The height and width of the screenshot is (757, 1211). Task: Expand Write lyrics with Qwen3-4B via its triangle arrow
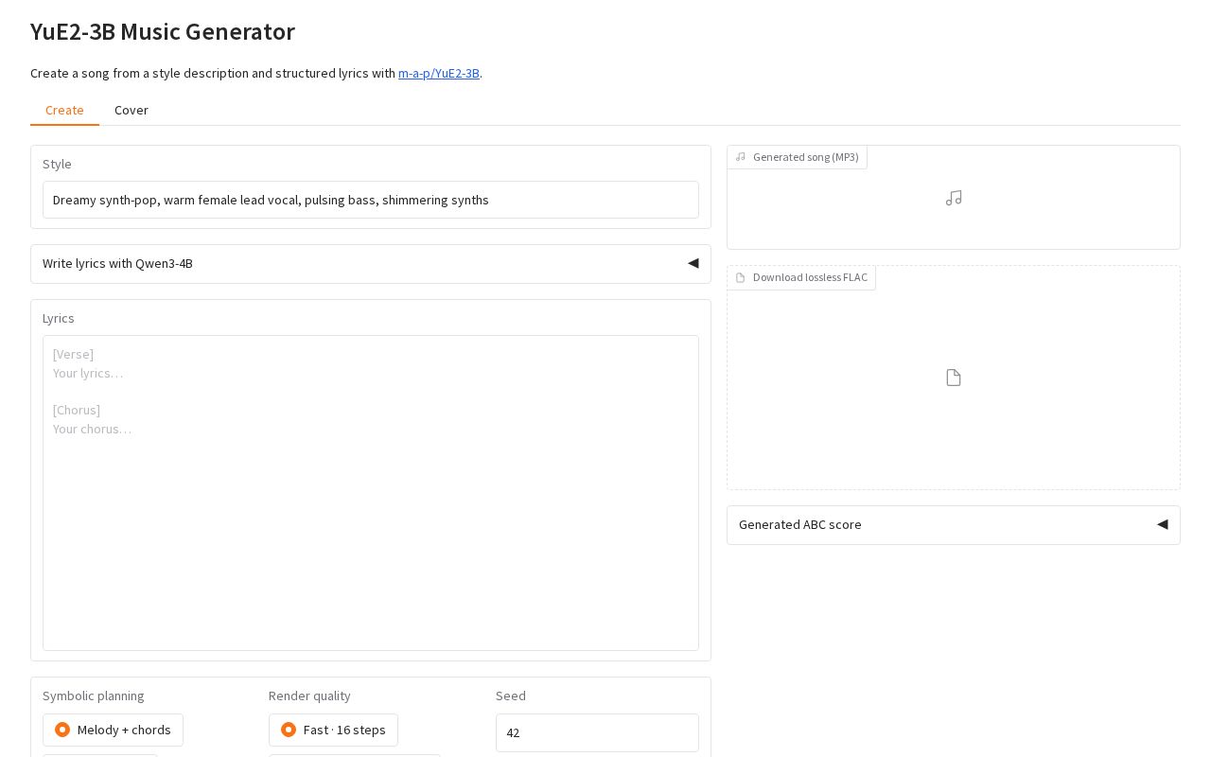pyautogui.click(x=693, y=263)
